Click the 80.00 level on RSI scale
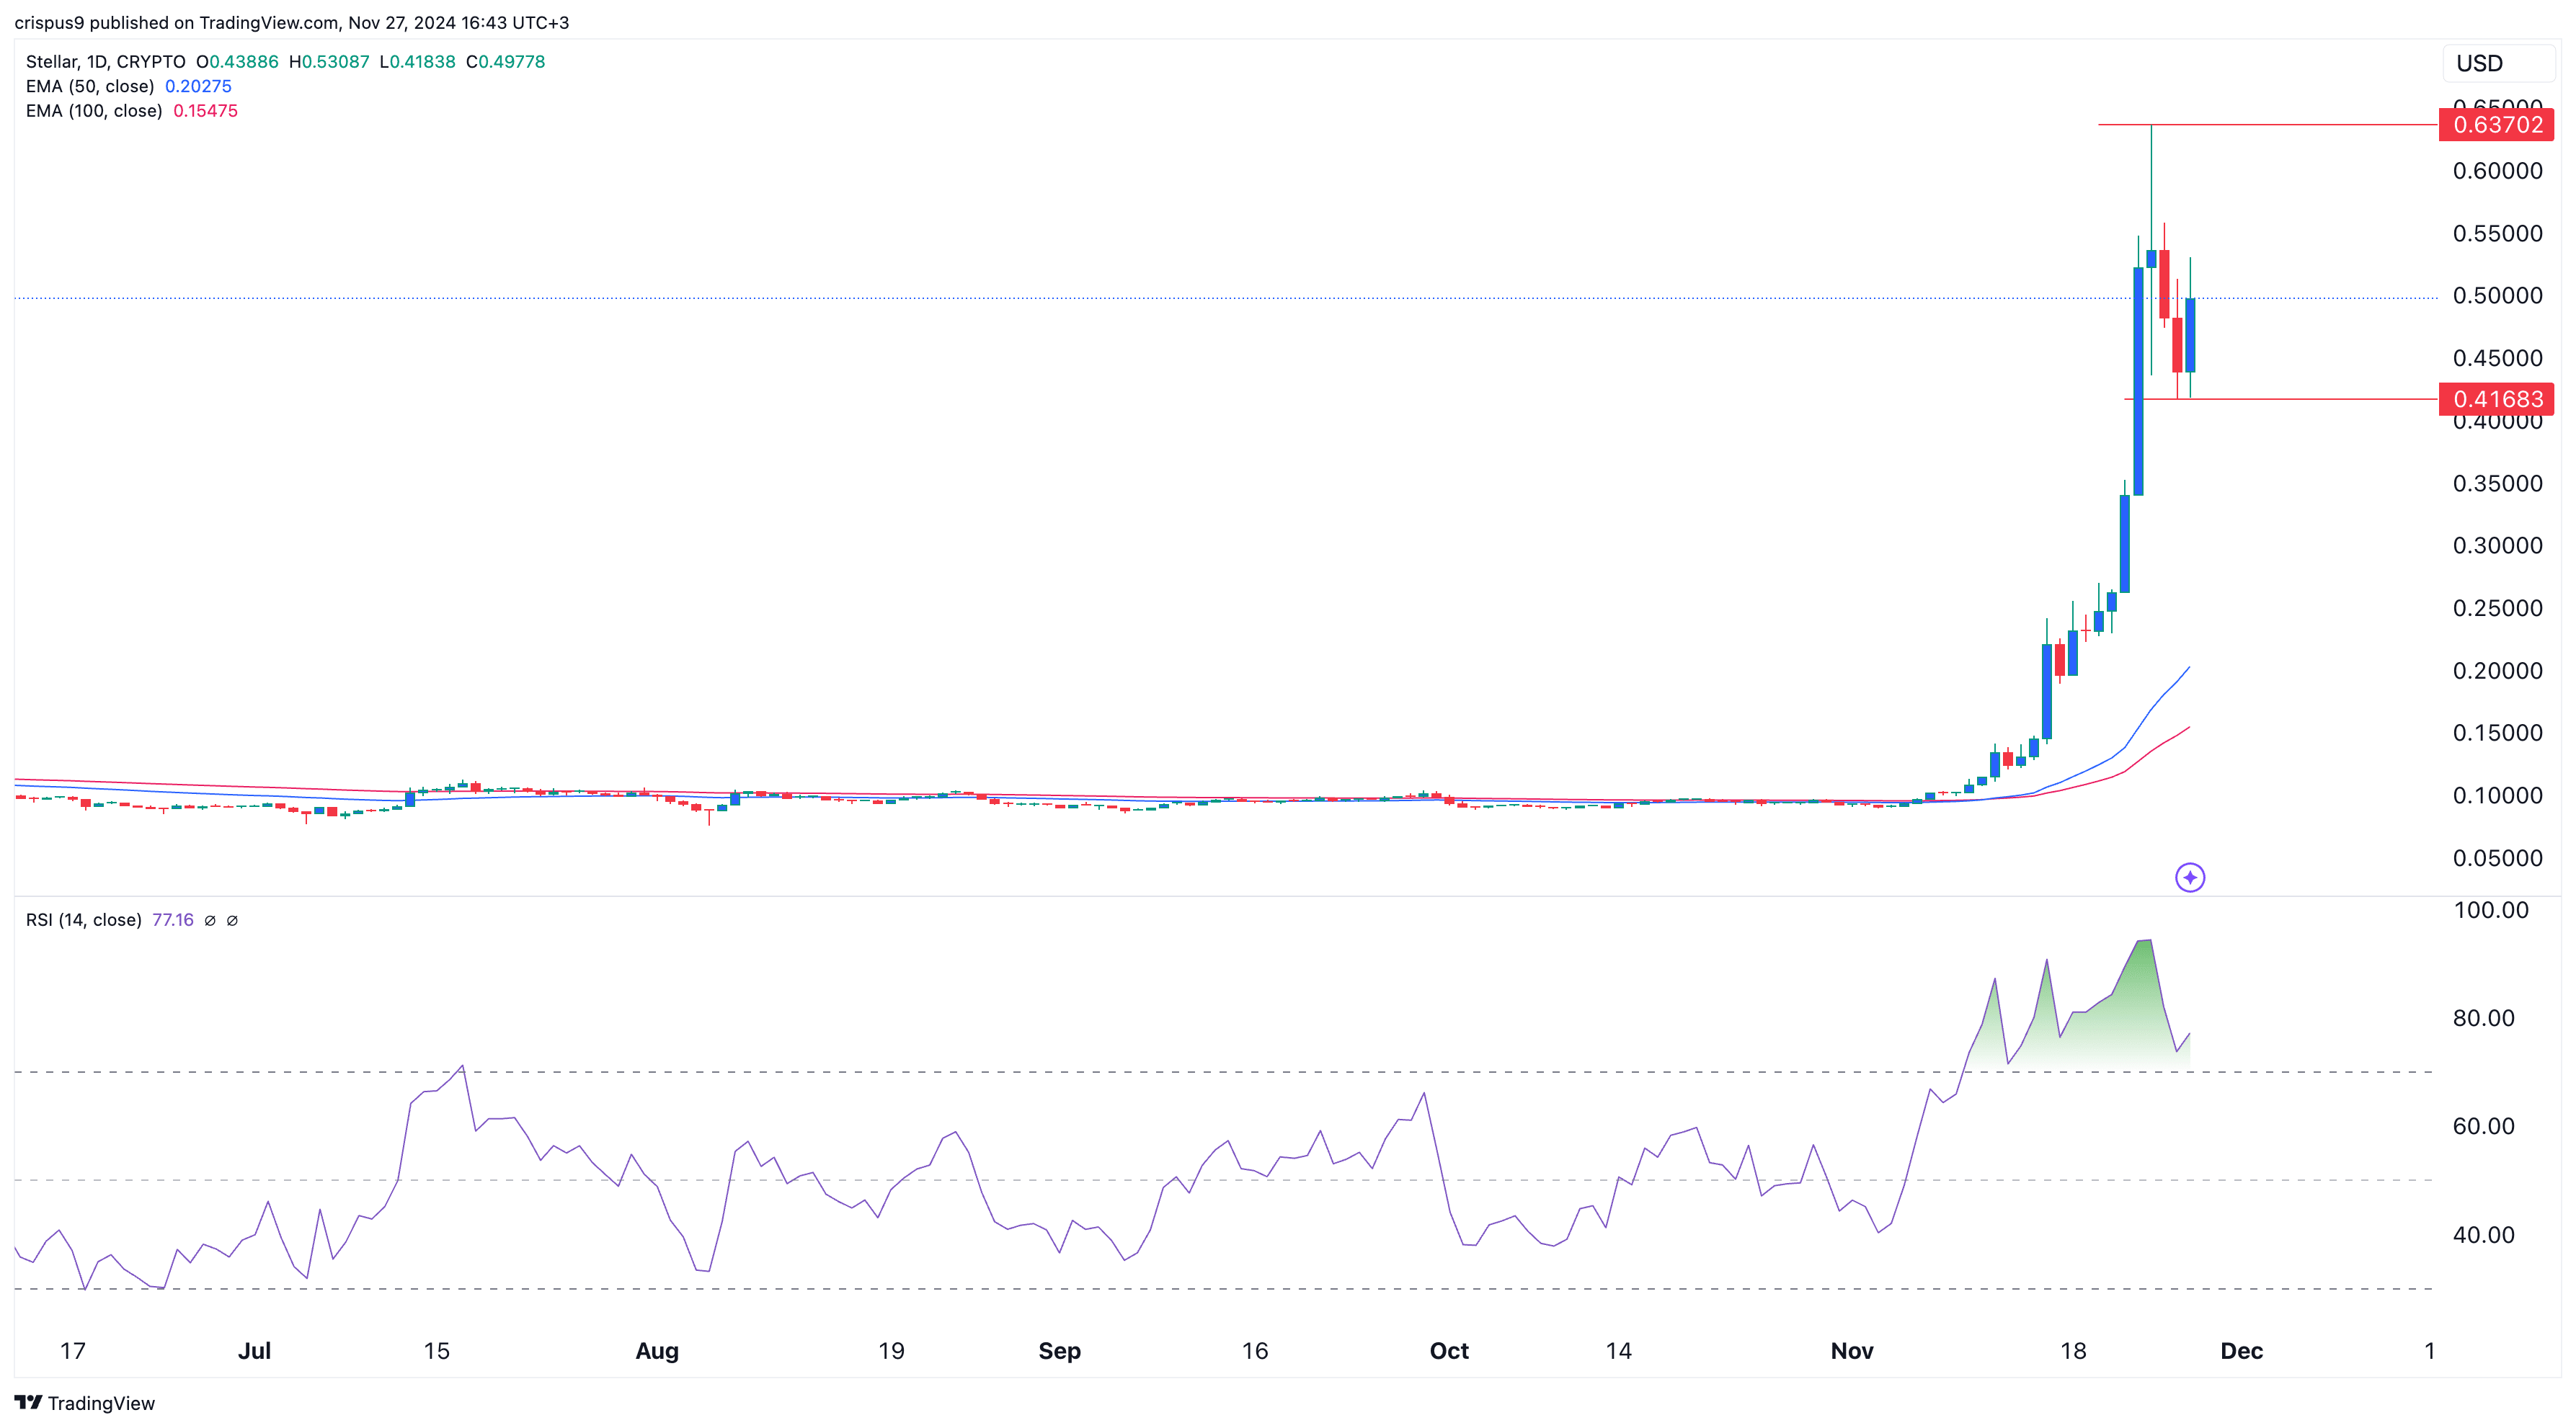The image size is (2576, 1428). coord(2483,1018)
